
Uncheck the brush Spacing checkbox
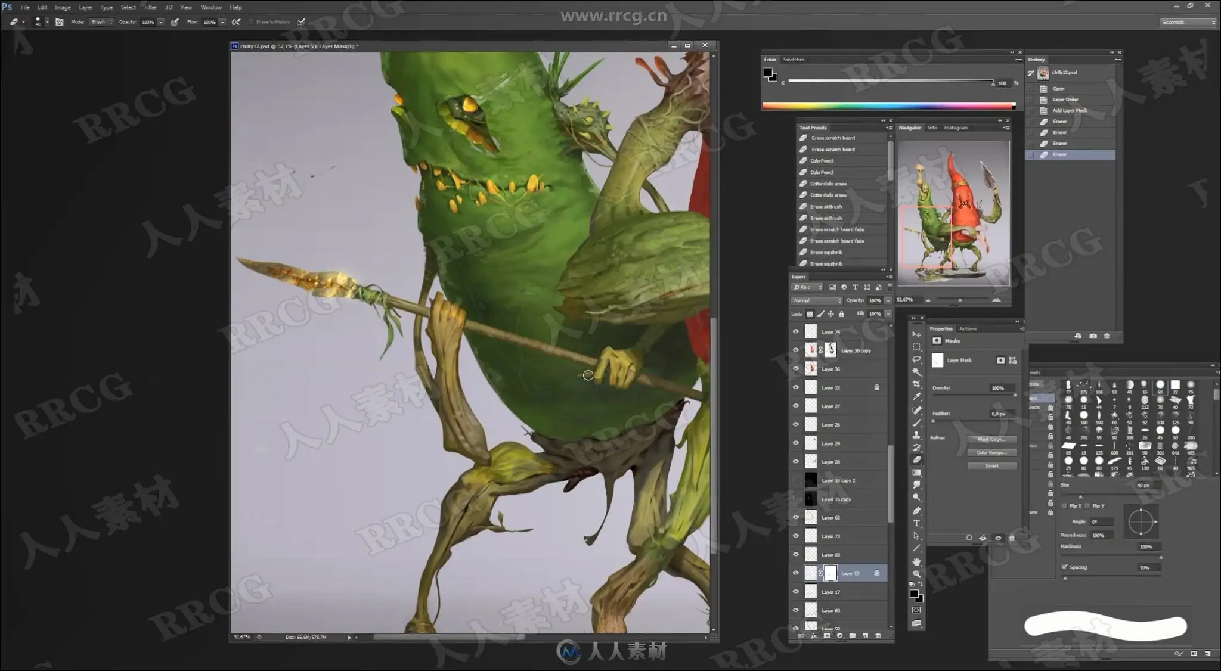click(1065, 567)
